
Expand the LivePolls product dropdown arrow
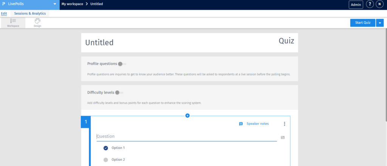coord(55,4)
